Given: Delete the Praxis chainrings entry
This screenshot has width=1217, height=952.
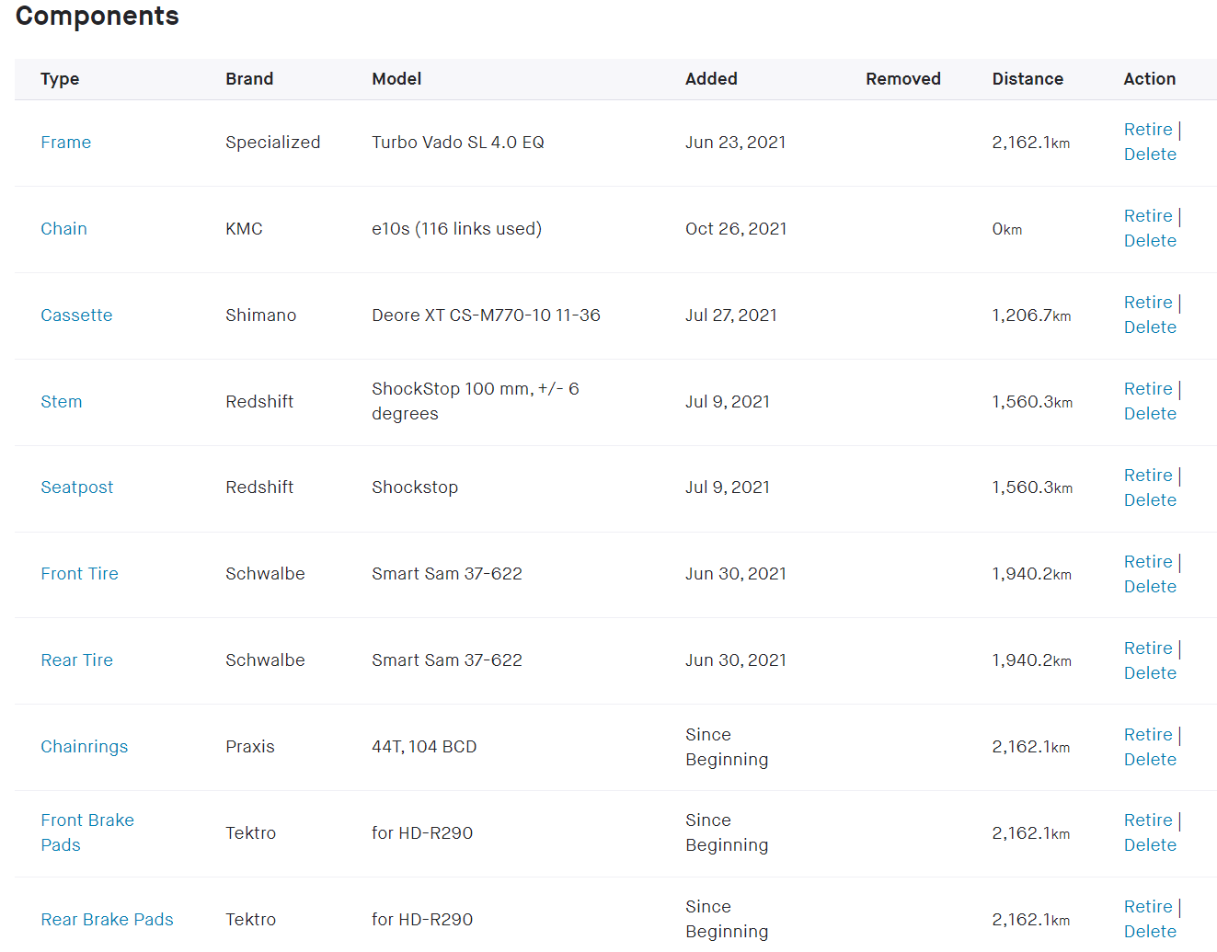Looking at the screenshot, I should (x=1150, y=760).
